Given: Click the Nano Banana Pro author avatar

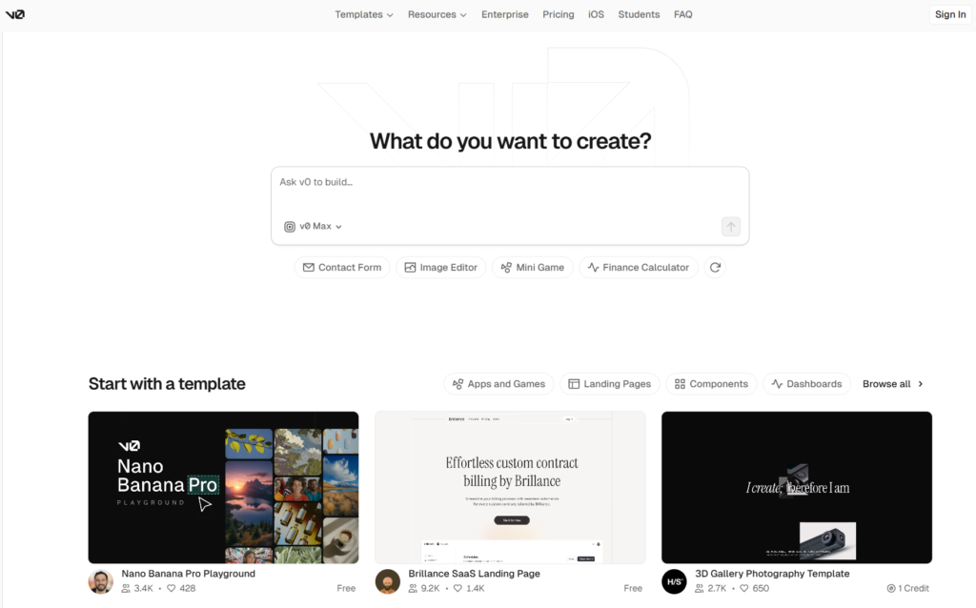Looking at the screenshot, I should 101,581.
